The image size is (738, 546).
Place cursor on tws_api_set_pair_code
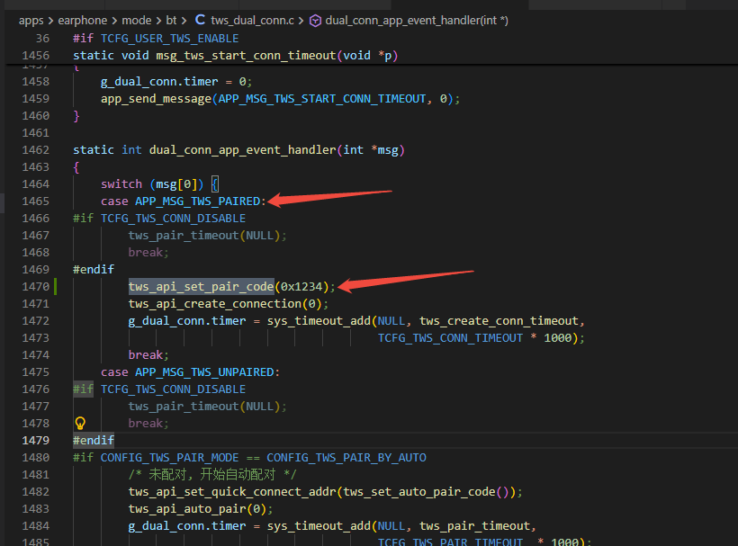201,287
